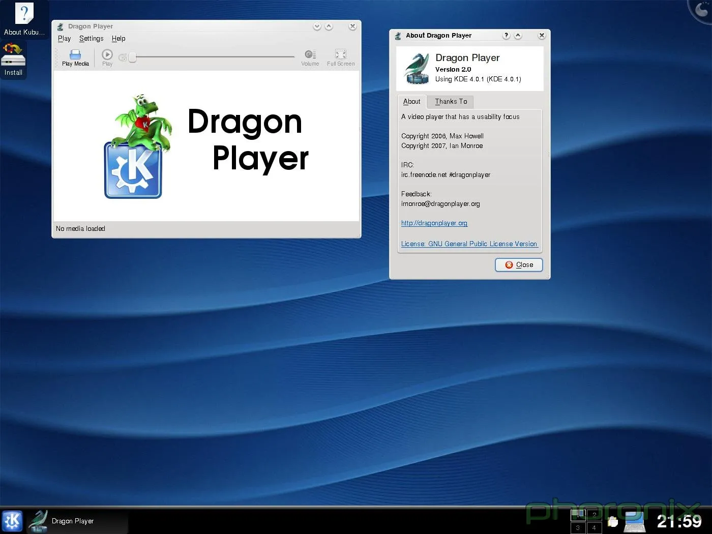Open the KDE application launcher menu
This screenshot has height=534, width=712.
tap(12, 521)
